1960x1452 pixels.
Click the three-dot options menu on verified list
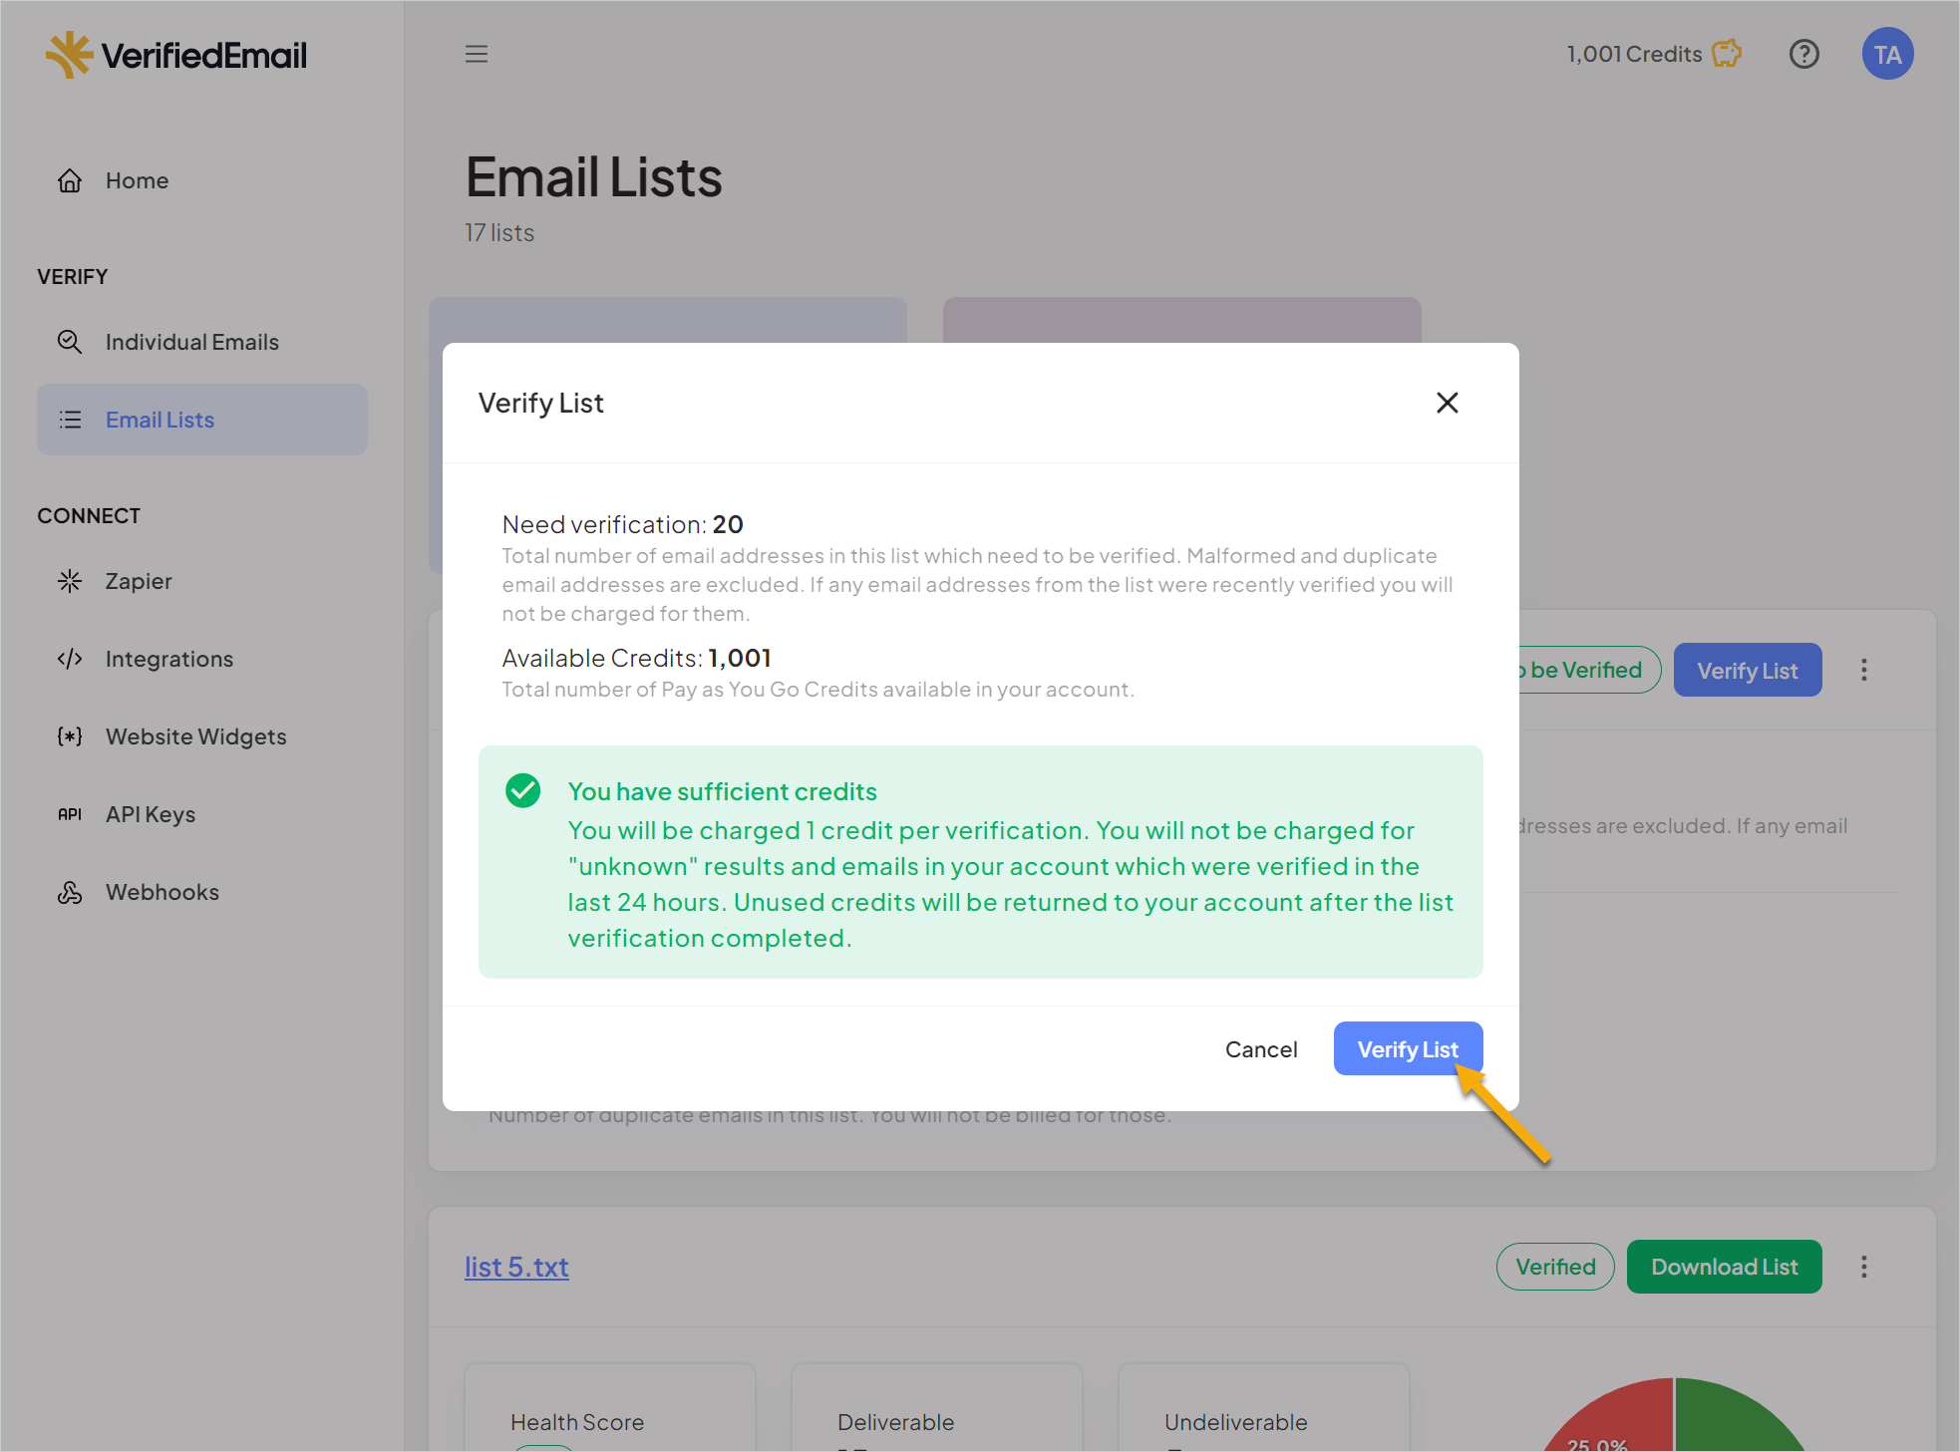coord(1862,1266)
